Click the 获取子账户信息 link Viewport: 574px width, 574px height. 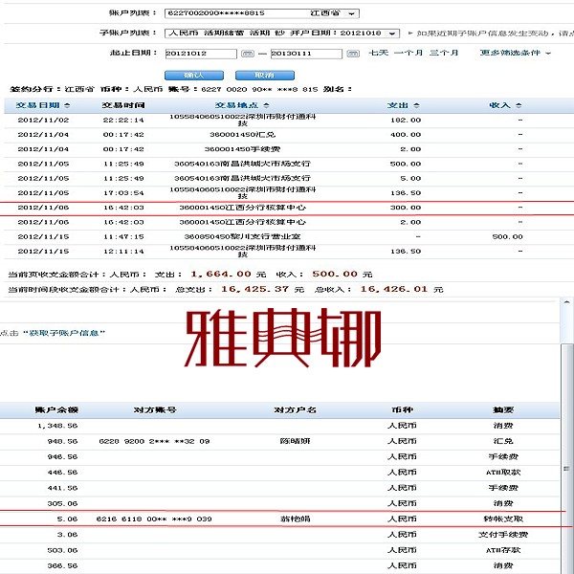coord(64,333)
